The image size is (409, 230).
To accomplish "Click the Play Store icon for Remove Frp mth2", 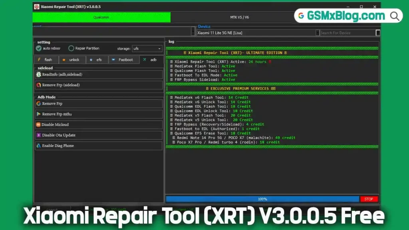I will point(39,114).
